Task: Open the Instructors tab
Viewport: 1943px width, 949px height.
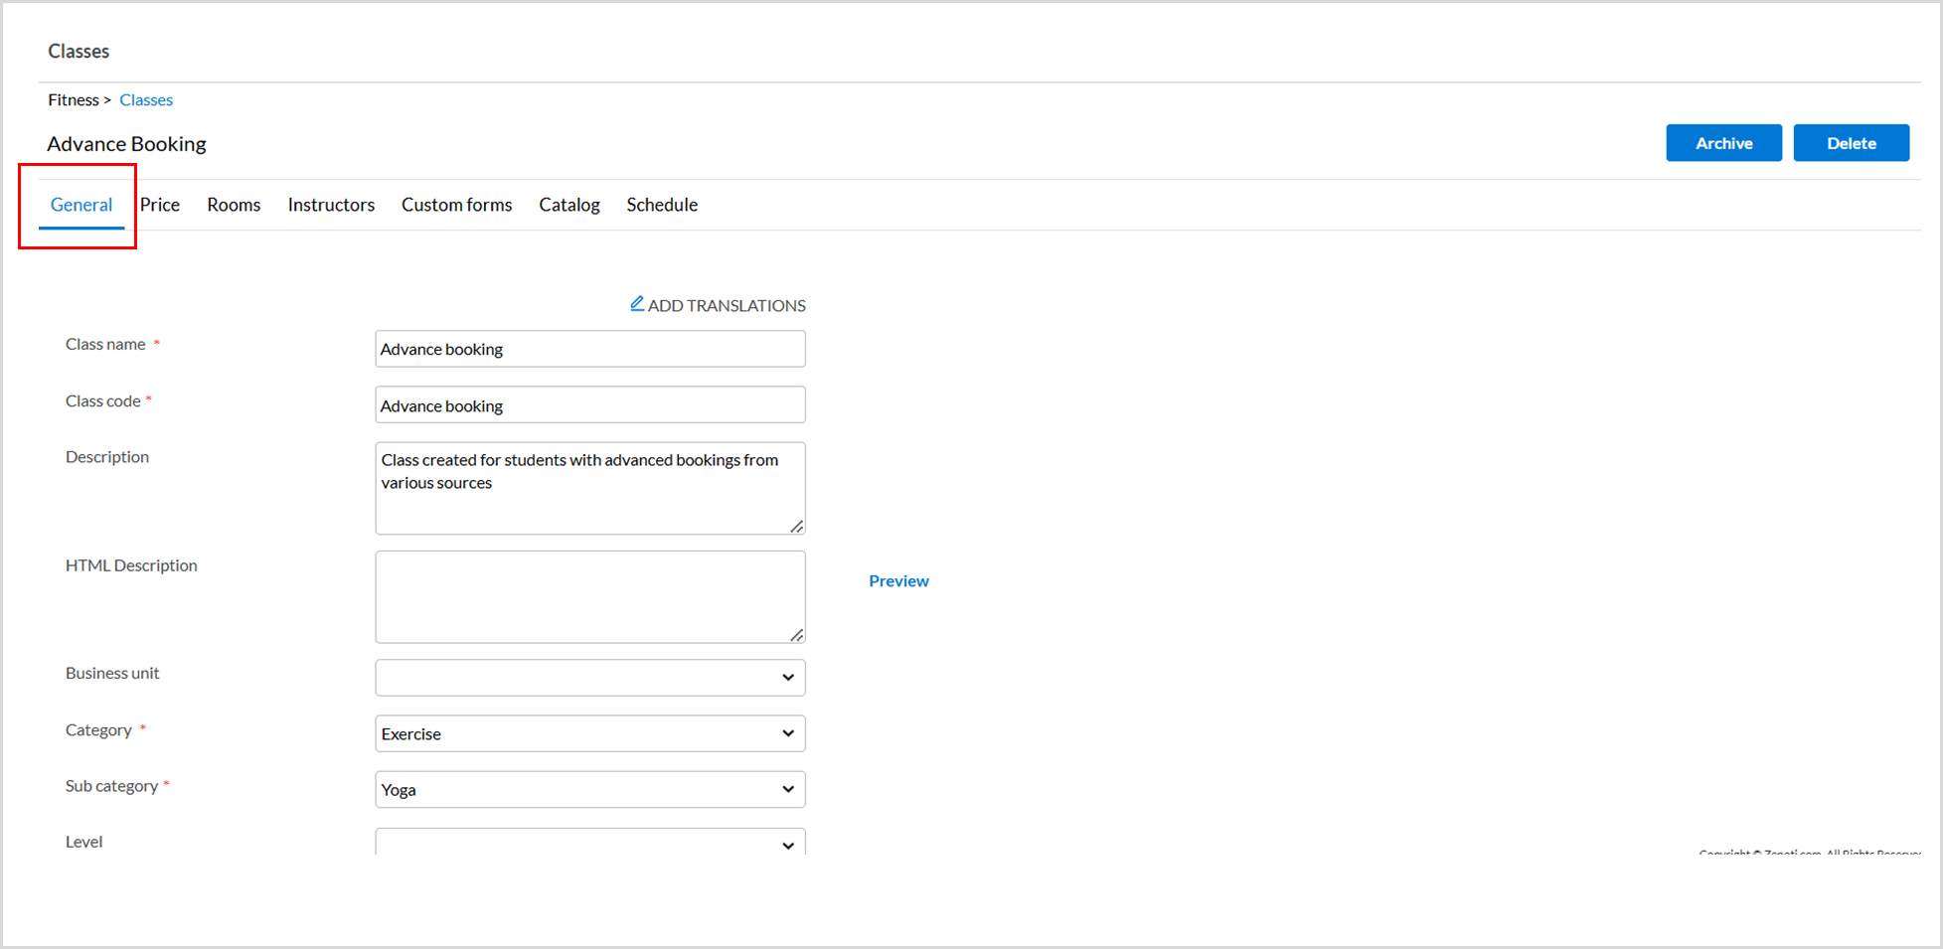Action: pos(331,205)
